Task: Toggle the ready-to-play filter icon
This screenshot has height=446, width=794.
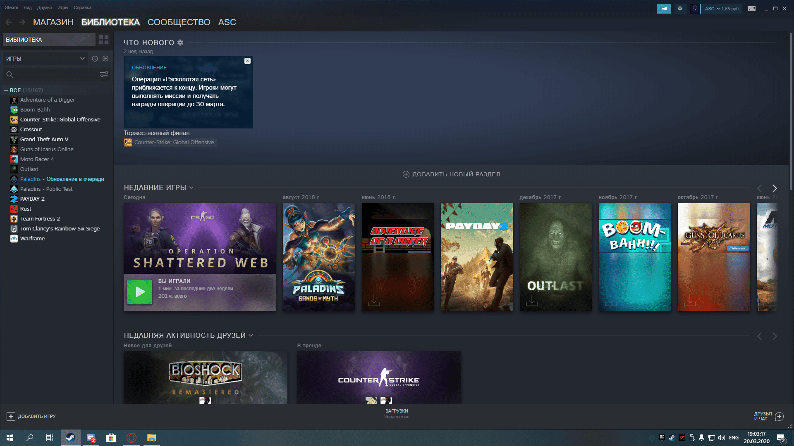Action: tap(105, 59)
